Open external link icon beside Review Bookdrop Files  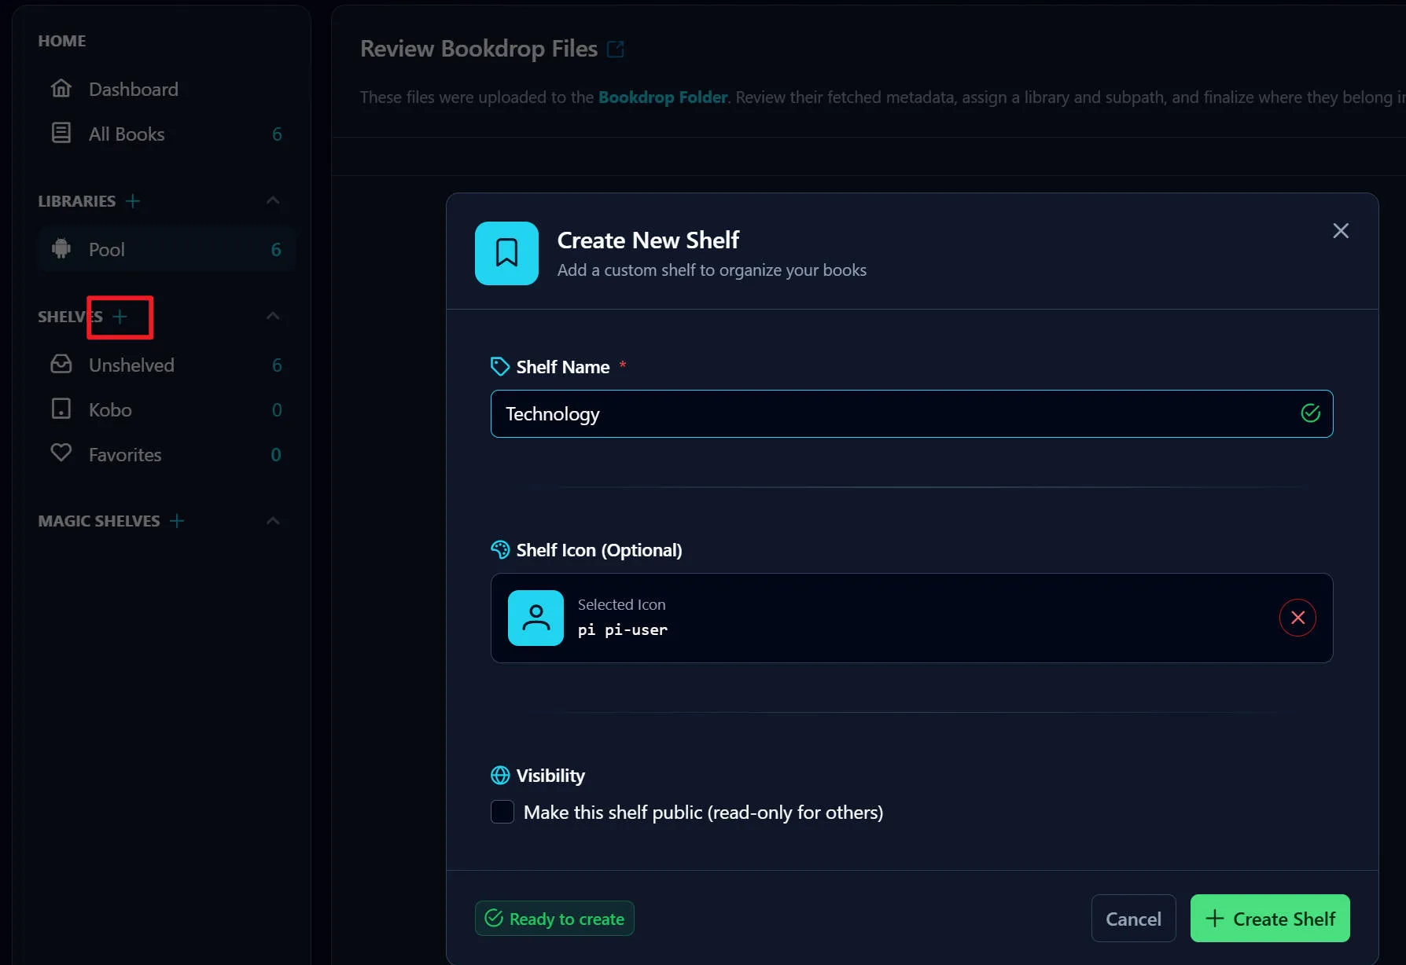pyautogui.click(x=616, y=50)
